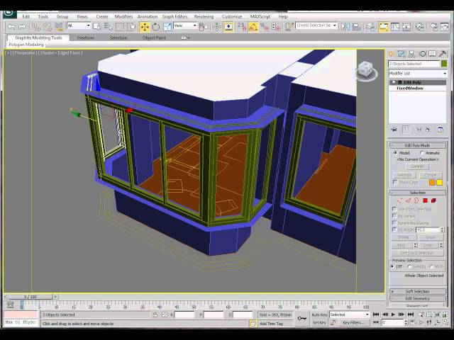Activate the Select and Rotate tool
454x340 pixels.
click(x=156, y=27)
